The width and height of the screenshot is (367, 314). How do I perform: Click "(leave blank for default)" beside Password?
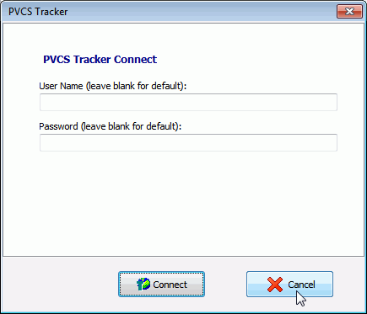pos(131,126)
